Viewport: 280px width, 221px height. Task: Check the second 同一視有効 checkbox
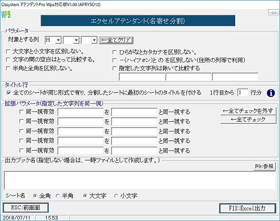click(x=21, y=121)
